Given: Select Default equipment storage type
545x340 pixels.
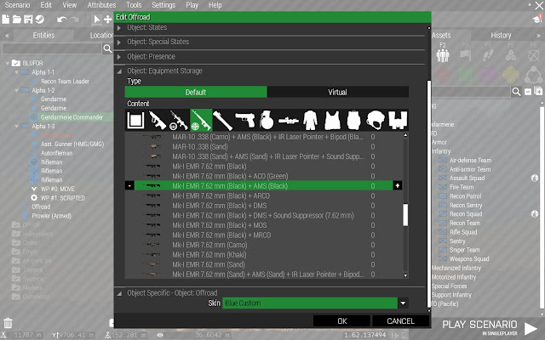Looking at the screenshot, I should click(196, 92).
